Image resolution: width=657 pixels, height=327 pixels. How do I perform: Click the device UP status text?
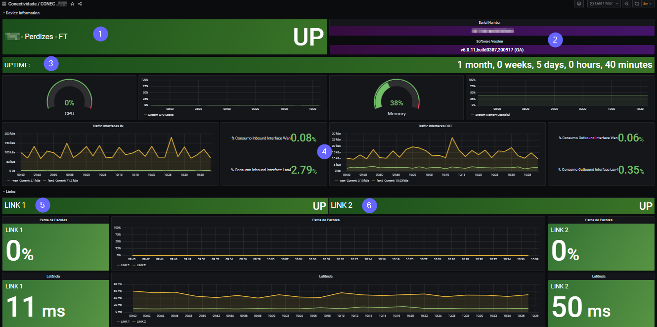pos(308,38)
